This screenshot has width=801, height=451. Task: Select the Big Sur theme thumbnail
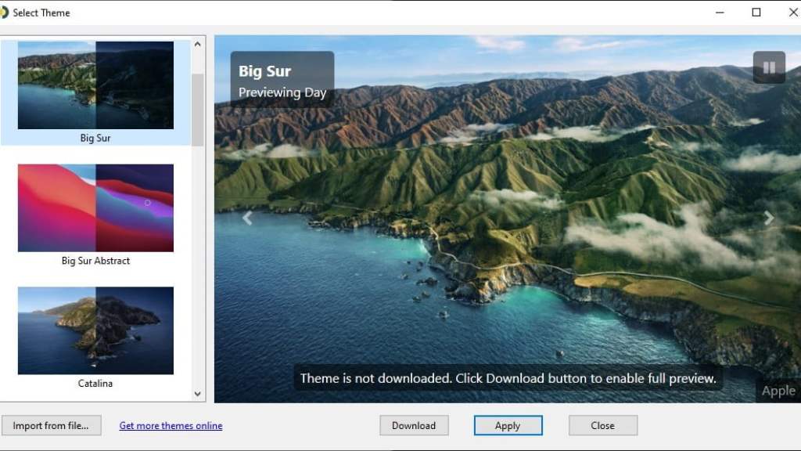tap(95, 85)
